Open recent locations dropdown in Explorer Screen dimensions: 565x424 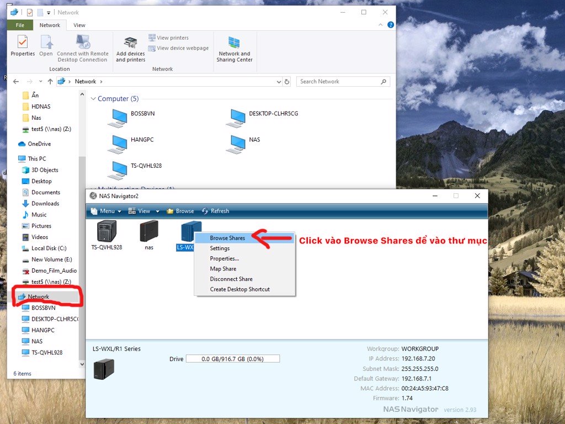pyautogui.click(x=40, y=82)
